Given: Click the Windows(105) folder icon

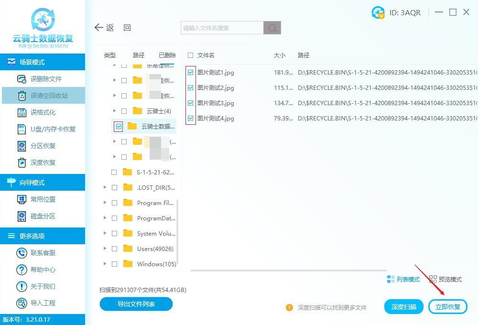Looking at the screenshot, I should 128,264.
